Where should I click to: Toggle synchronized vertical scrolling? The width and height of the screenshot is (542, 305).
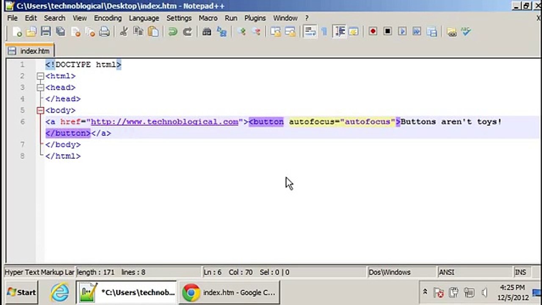[x=276, y=32]
